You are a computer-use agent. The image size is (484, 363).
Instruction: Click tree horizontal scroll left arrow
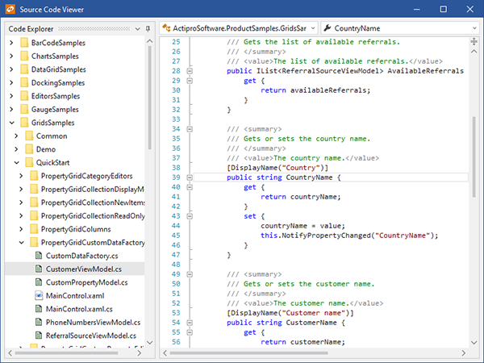(x=10, y=353)
